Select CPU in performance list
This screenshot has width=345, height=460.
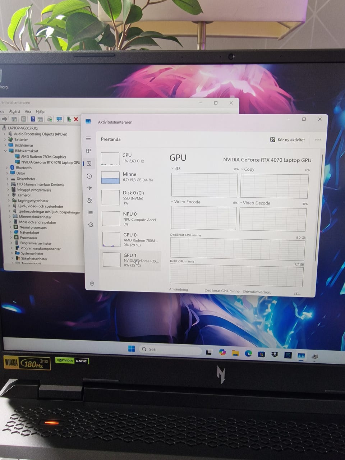coord(130,158)
